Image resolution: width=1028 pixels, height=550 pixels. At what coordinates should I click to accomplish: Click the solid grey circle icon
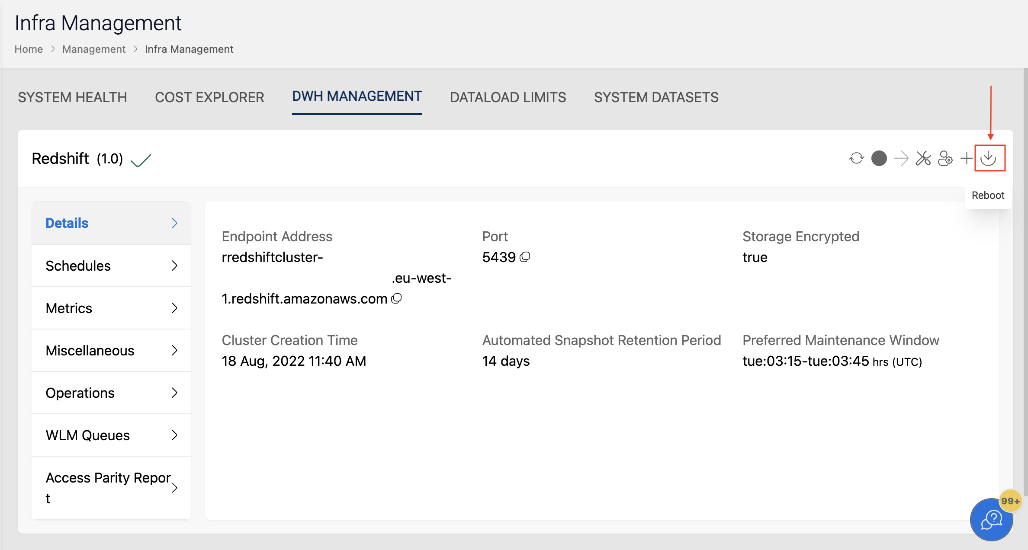(879, 158)
